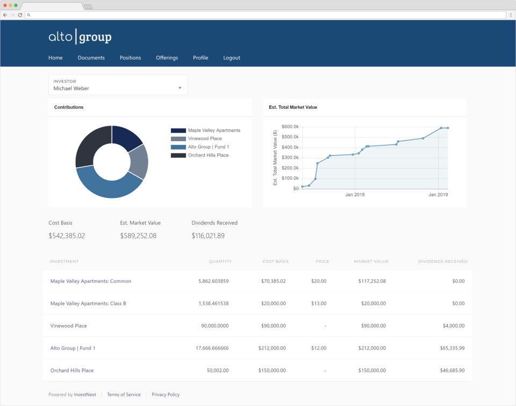Open Terms of Service link
Image resolution: width=516 pixels, height=406 pixels.
click(x=124, y=395)
